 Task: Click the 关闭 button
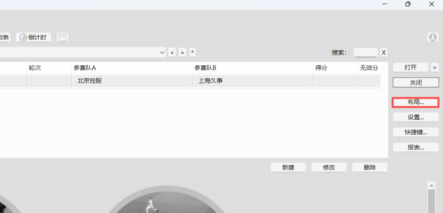pyautogui.click(x=416, y=82)
